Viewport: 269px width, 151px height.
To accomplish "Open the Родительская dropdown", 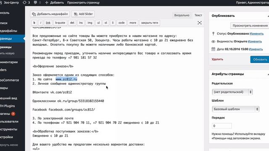I will 232,92.
